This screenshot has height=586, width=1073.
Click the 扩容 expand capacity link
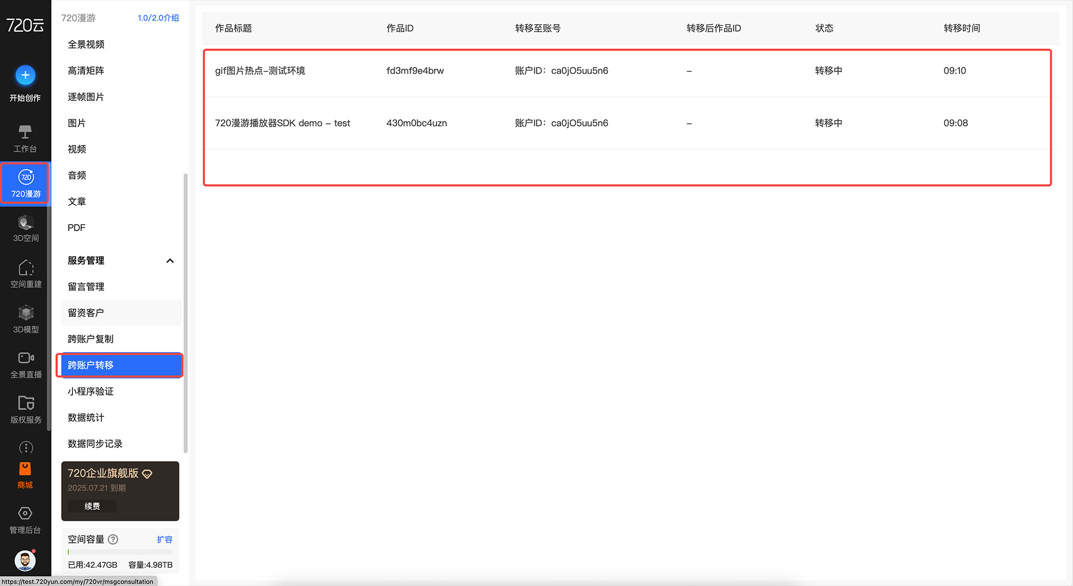click(x=164, y=539)
